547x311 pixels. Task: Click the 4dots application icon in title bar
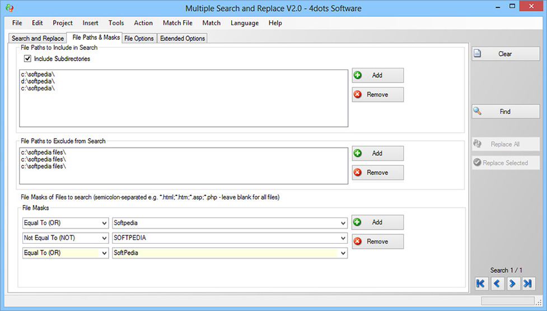(10, 8)
